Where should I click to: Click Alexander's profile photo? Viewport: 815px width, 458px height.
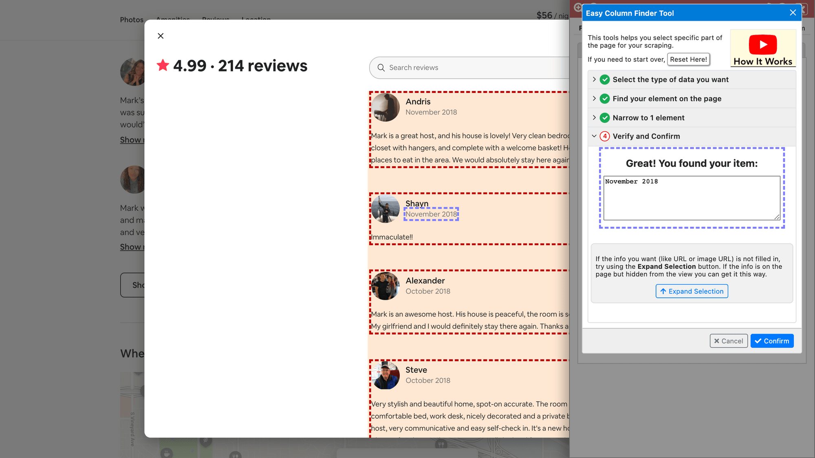385,286
